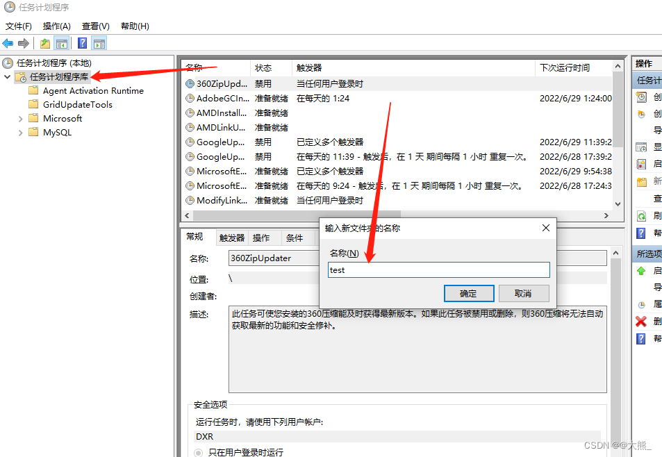Click the Refresh icon in the Actions pane
The image size is (662, 457).
[640, 215]
